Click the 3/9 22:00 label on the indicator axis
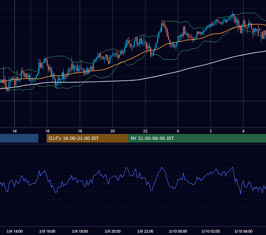The image size is (266, 235). coord(145,231)
